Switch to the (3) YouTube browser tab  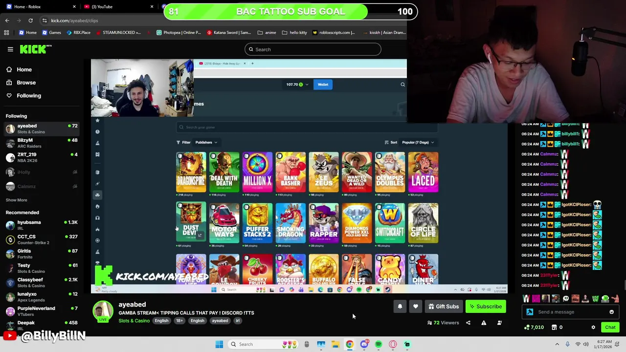pos(117,7)
